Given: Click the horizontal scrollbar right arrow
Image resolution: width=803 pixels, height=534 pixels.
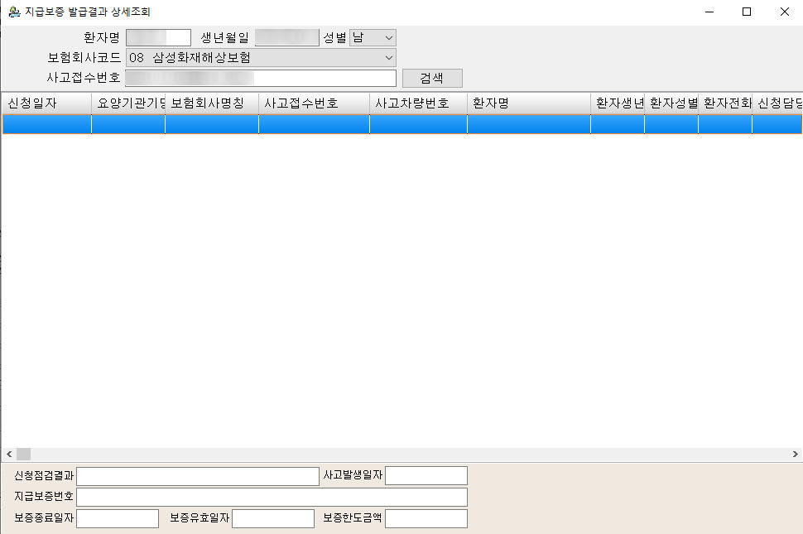Looking at the screenshot, I should [x=796, y=455].
